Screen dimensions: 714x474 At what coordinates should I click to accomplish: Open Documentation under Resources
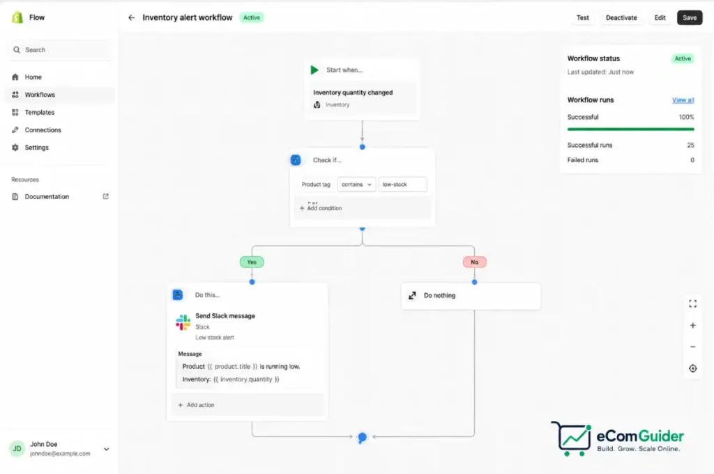click(60, 197)
